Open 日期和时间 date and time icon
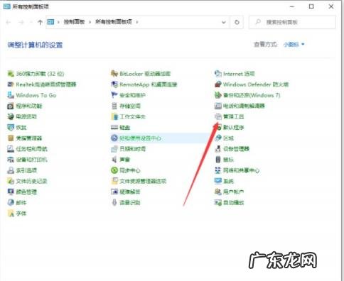Viewport: 344px width, 281px height. pos(114,149)
